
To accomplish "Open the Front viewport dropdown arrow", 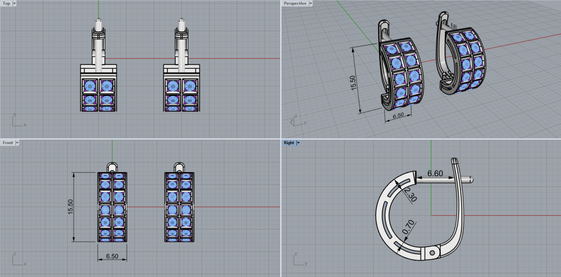I will pos(17,143).
